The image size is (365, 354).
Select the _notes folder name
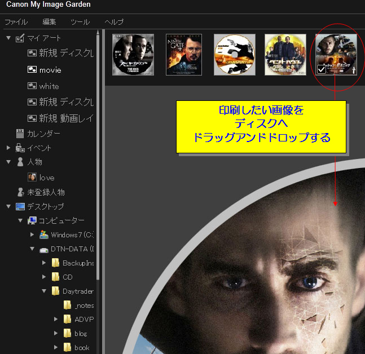[x=84, y=306]
